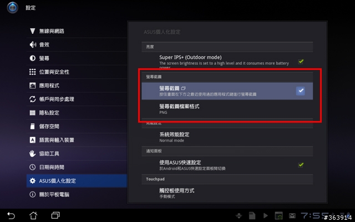Viewport: 355px width, 222px height.
Task: Tap the USB debugging bug notification icon
Action: [x=239, y=216]
